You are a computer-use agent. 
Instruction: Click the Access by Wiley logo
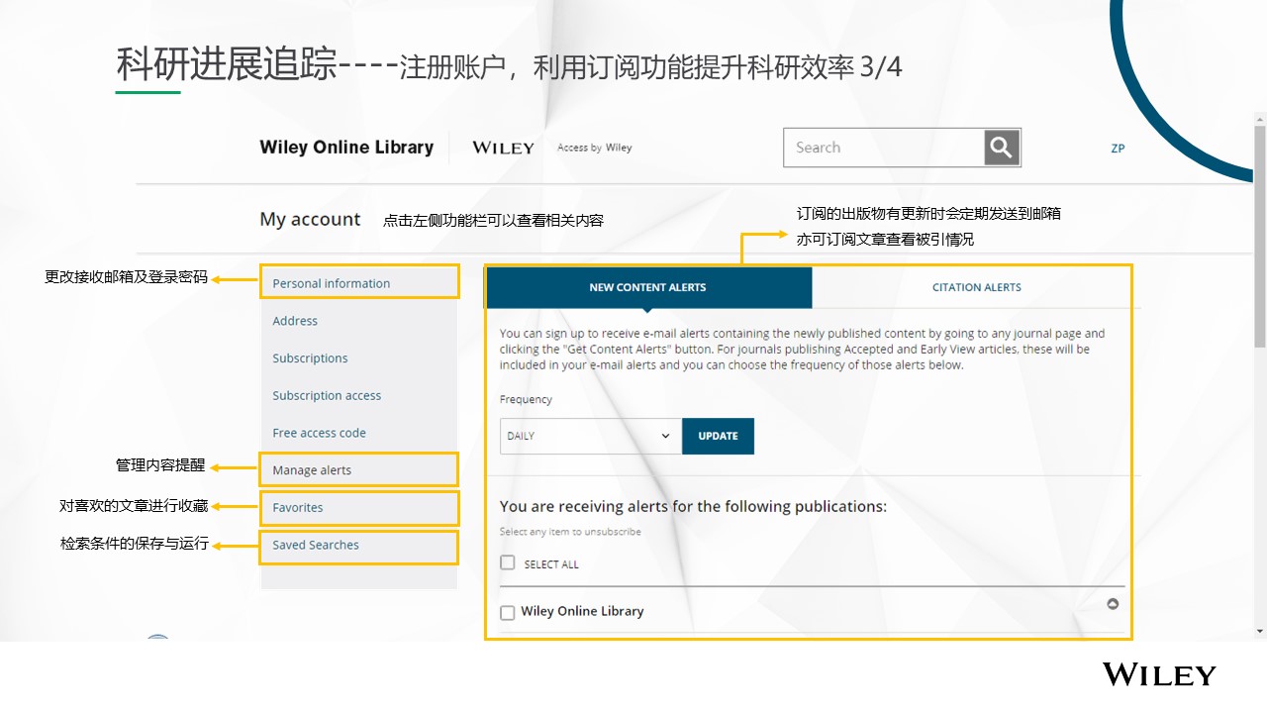coord(594,147)
